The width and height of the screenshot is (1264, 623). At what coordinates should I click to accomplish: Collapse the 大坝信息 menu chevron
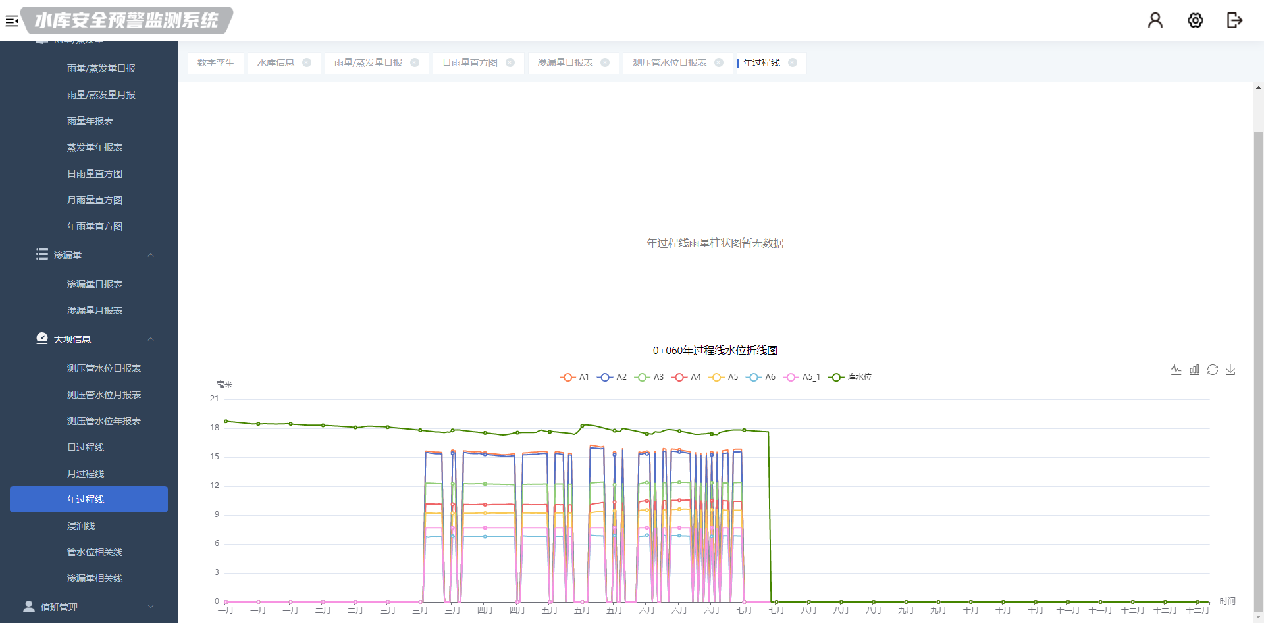[x=151, y=339]
